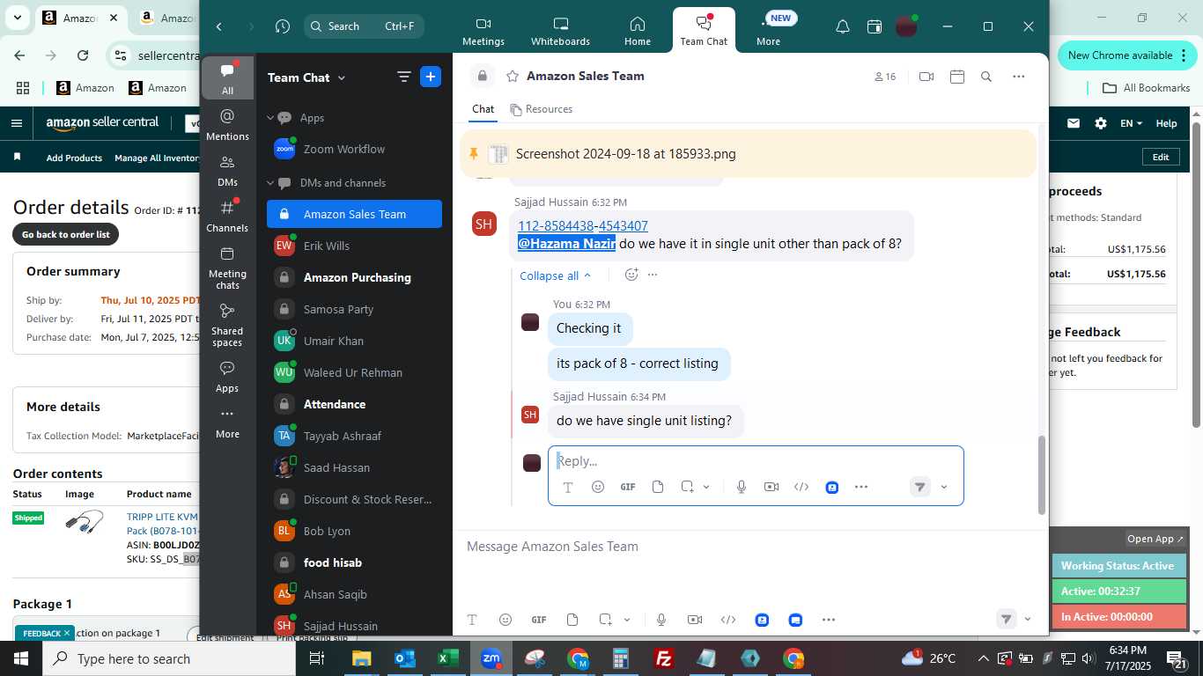Search within the Amazon Sales Team chat
The image size is (1203, 676).
986,77
